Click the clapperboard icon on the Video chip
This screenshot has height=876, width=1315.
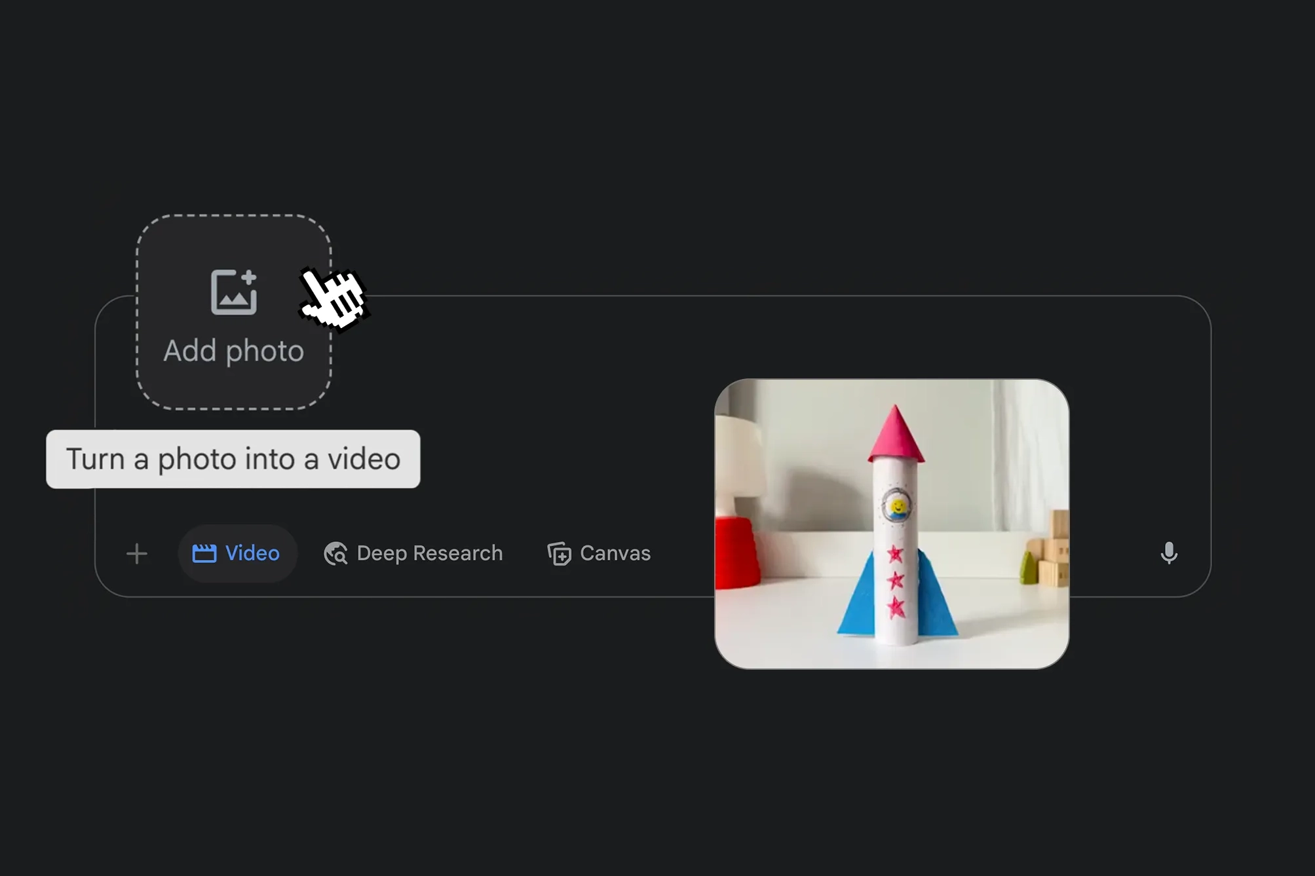coord(204,554)
